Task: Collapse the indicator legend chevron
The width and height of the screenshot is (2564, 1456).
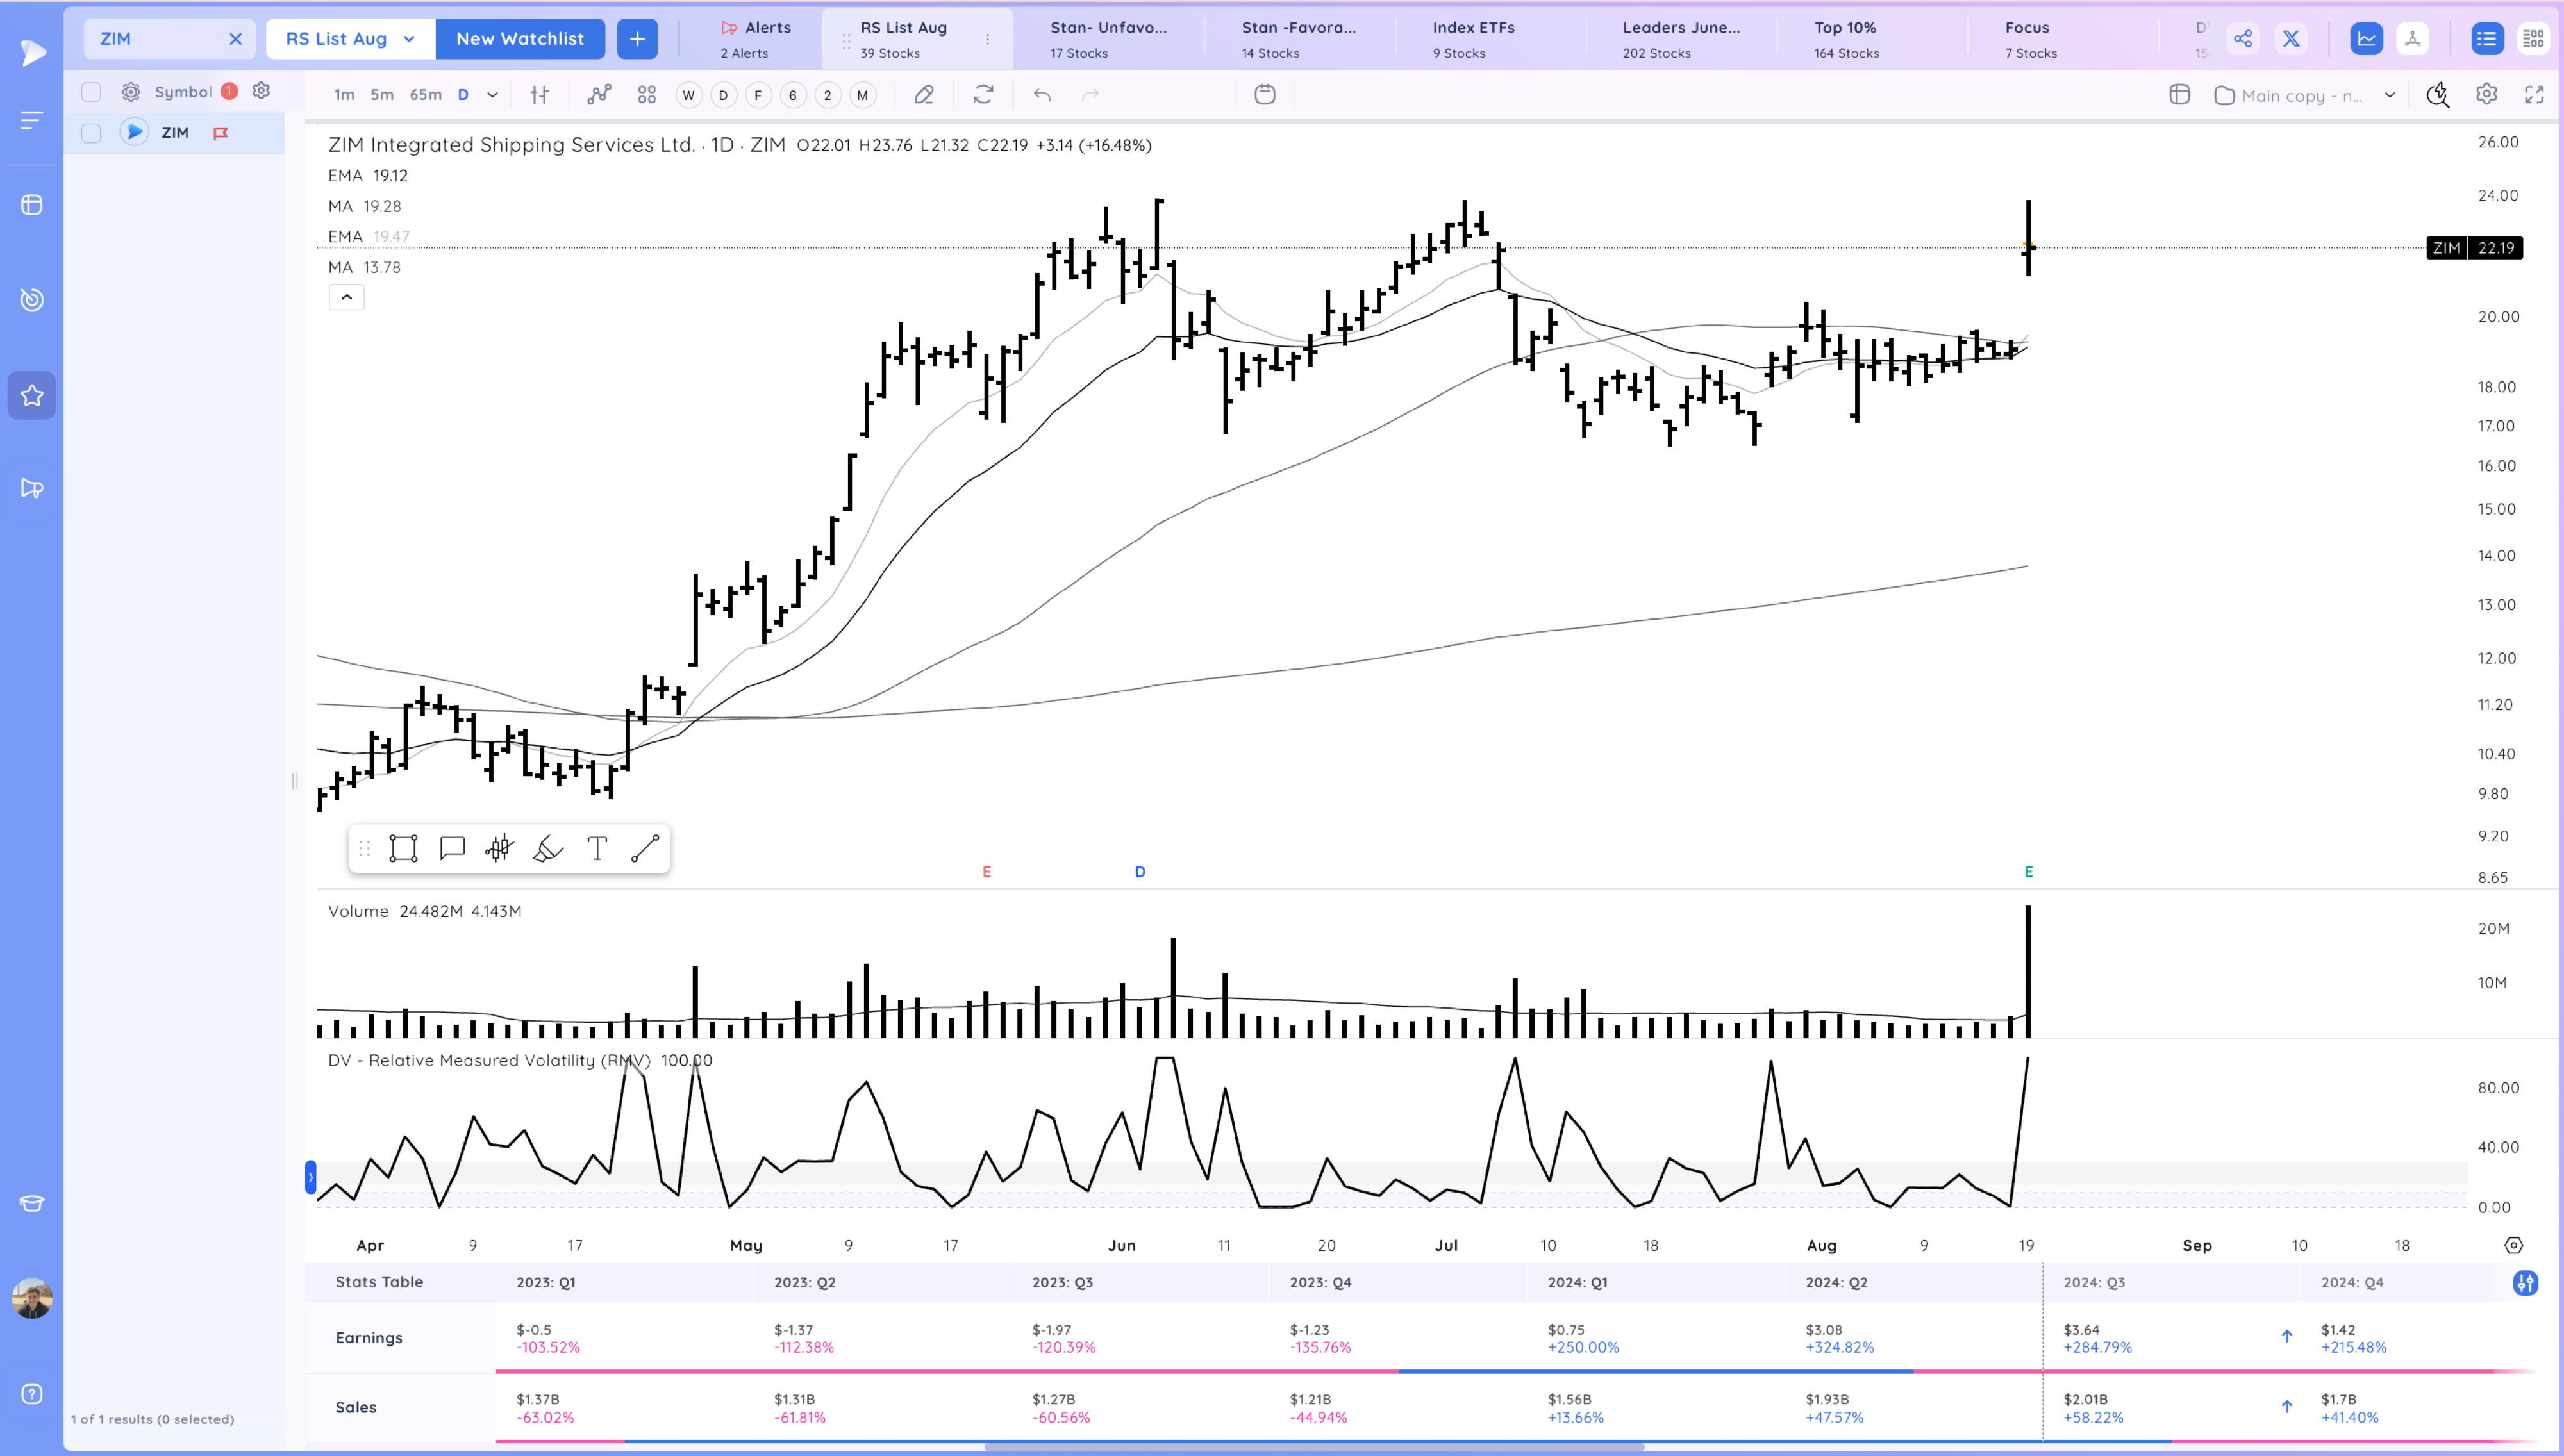Action: coord(346,296)
